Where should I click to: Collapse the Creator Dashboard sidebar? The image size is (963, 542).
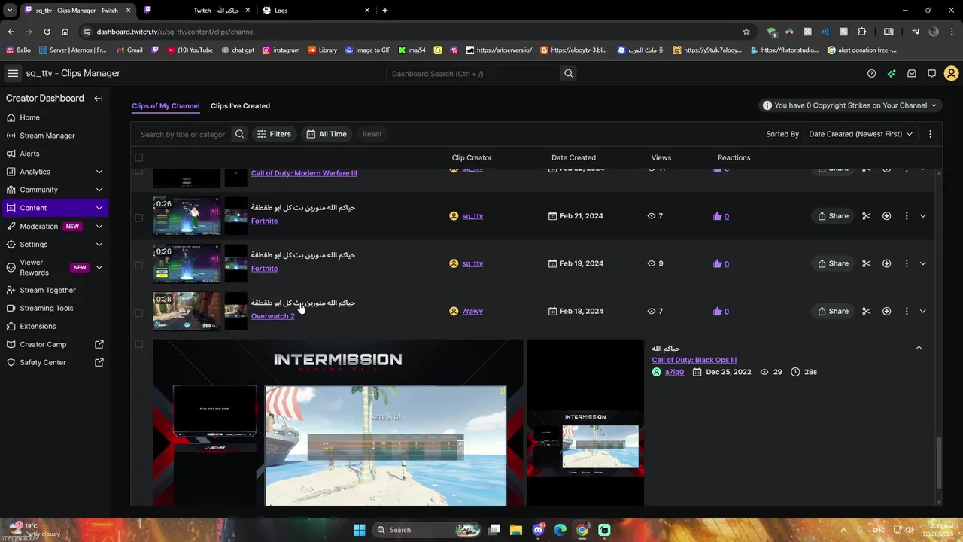pyautogui.click(x=98, y=98)
